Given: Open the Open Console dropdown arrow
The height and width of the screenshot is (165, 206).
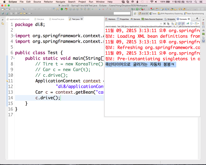Looking at the screenshot, I should coord(198,24).
